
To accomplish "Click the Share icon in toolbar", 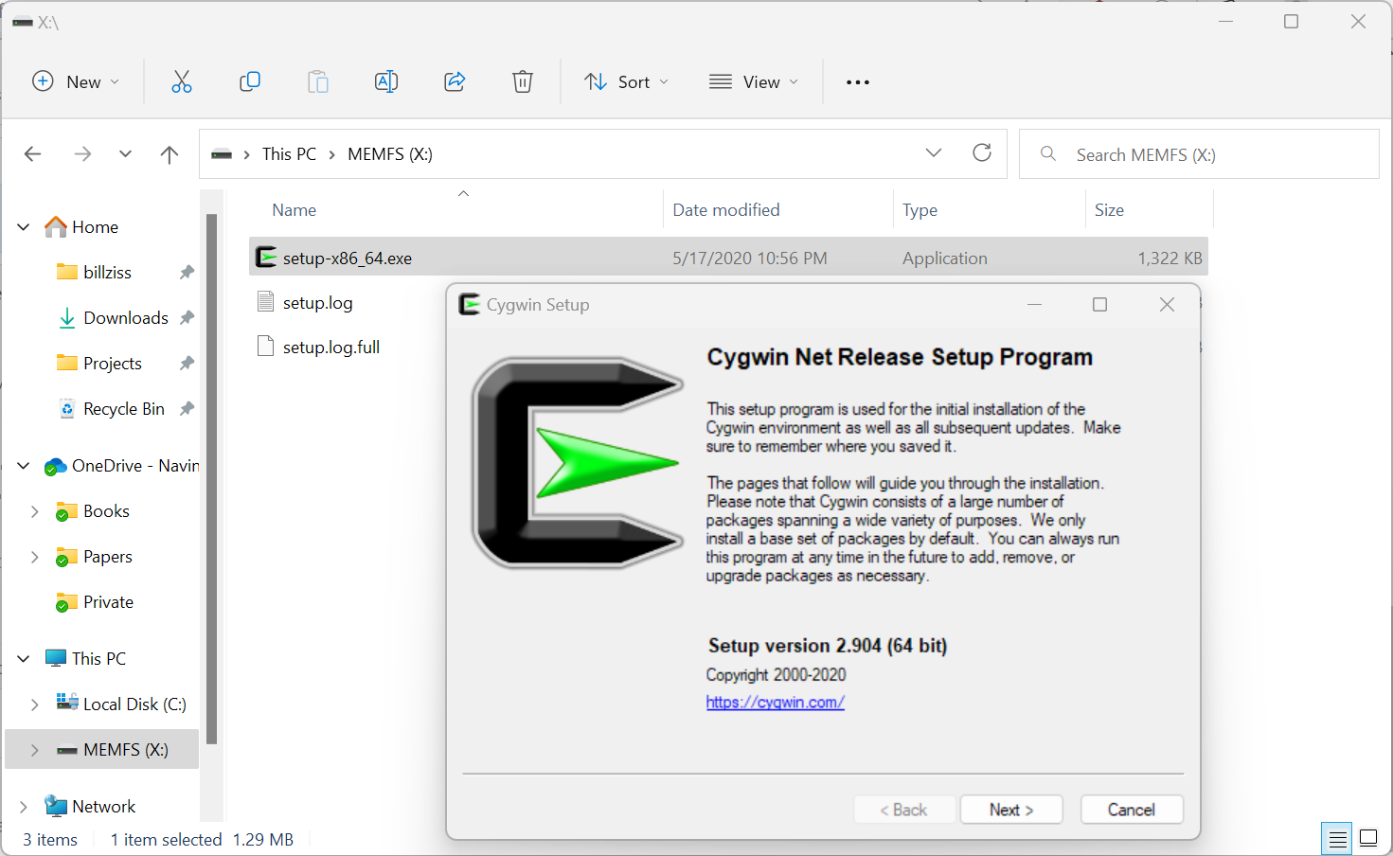I will click(455, 82).
